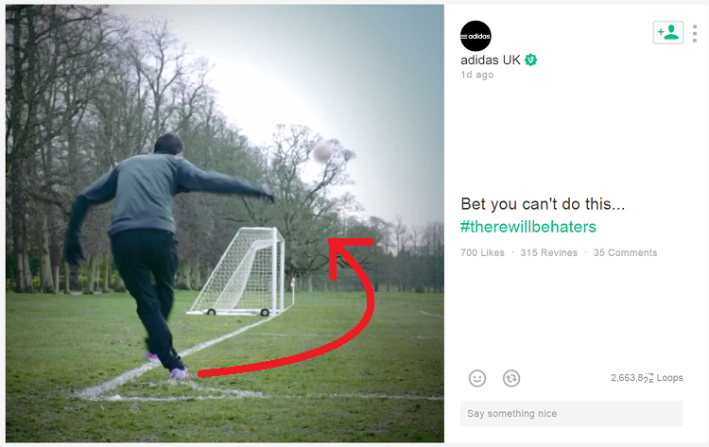
Task: Open the 35 Comments list
Action: pos(625,252)
